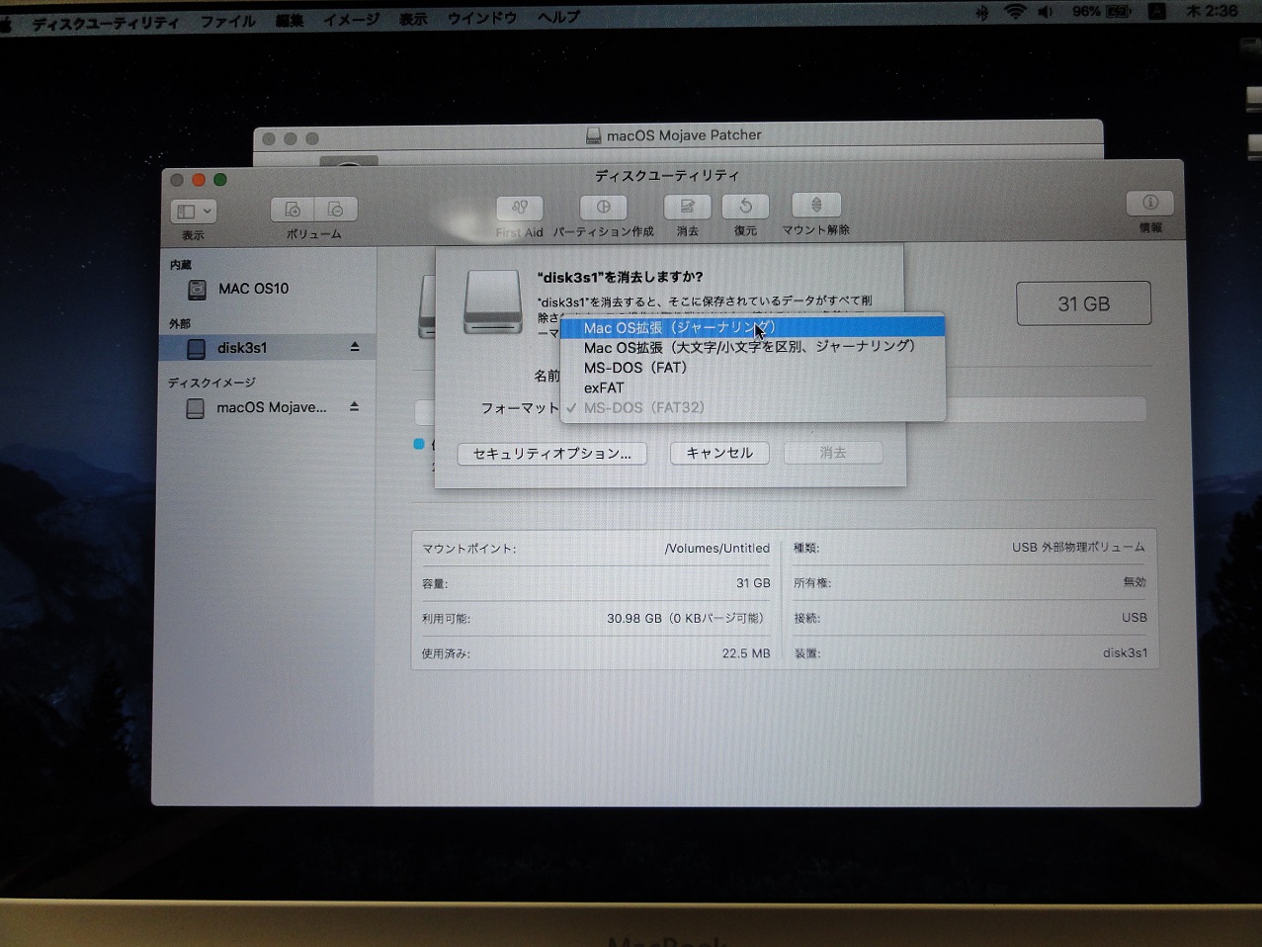Viewport: 1262px width, 947px height.
Task: Open the 編集 menu
Action: [290, 20]
